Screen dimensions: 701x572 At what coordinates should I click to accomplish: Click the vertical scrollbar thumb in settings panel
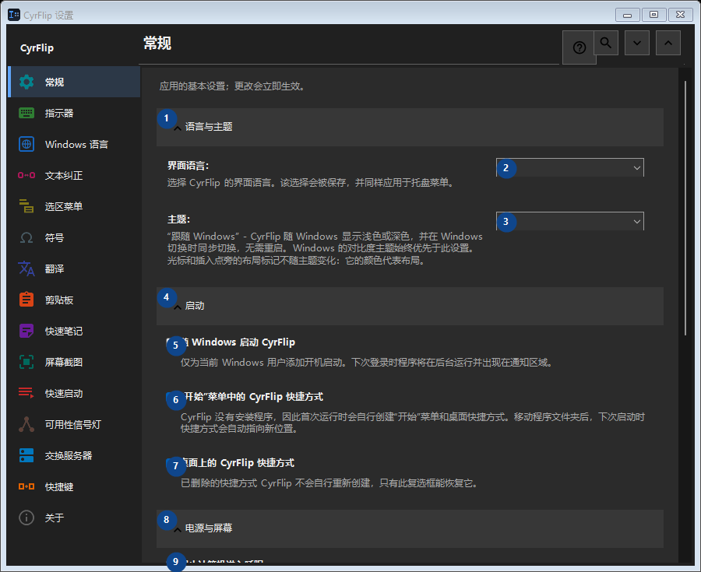[x=685, y=208]
